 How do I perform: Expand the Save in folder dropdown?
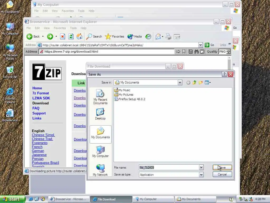(180, 82)
